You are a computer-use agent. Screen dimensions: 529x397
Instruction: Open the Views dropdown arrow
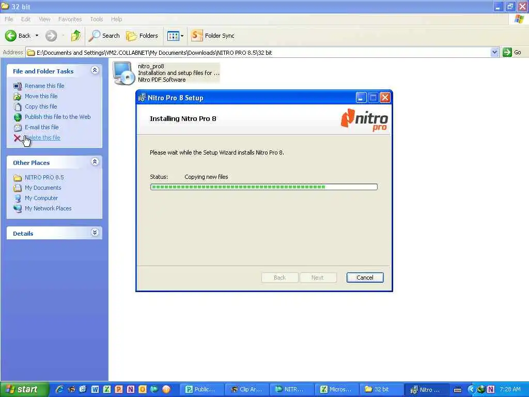[x=182, y=36]
